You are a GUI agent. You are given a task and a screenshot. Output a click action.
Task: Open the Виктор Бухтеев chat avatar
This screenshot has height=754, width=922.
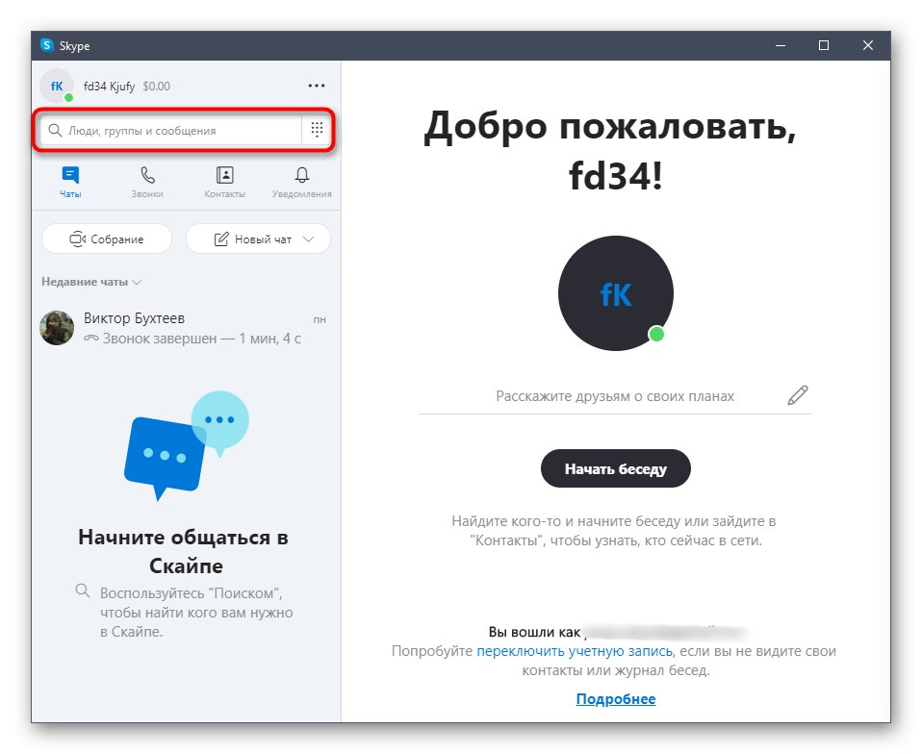[57, 328]
